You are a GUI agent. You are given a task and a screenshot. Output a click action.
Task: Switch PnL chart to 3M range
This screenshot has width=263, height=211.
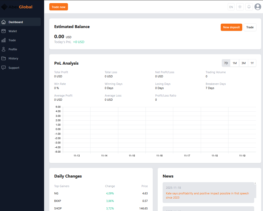(243, 63)
